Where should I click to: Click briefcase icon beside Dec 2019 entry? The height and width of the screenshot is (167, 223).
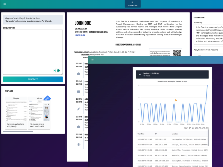79,92
